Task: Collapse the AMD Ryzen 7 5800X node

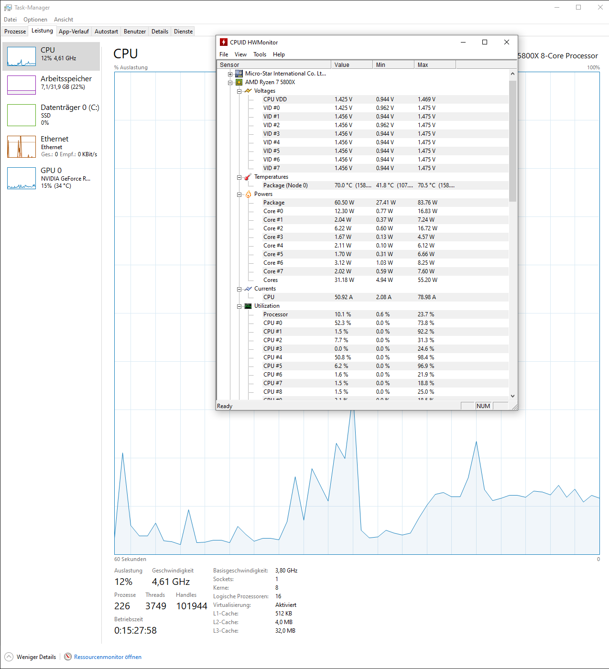Action: click(230, 83)
